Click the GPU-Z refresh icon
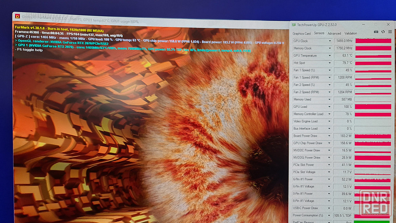Viewport: 396px width, 223px height. pos(383,32)
